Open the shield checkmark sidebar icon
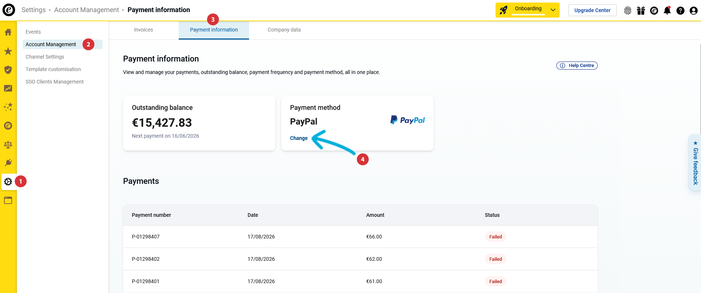 pyautogui.click(x=8, y=70)
